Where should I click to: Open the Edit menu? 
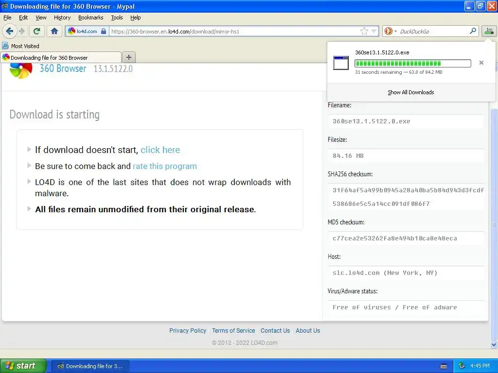click(x=23, y=17)
